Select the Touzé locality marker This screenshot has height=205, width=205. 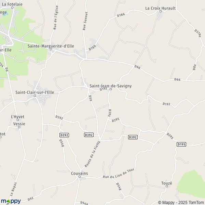(167, 186)
